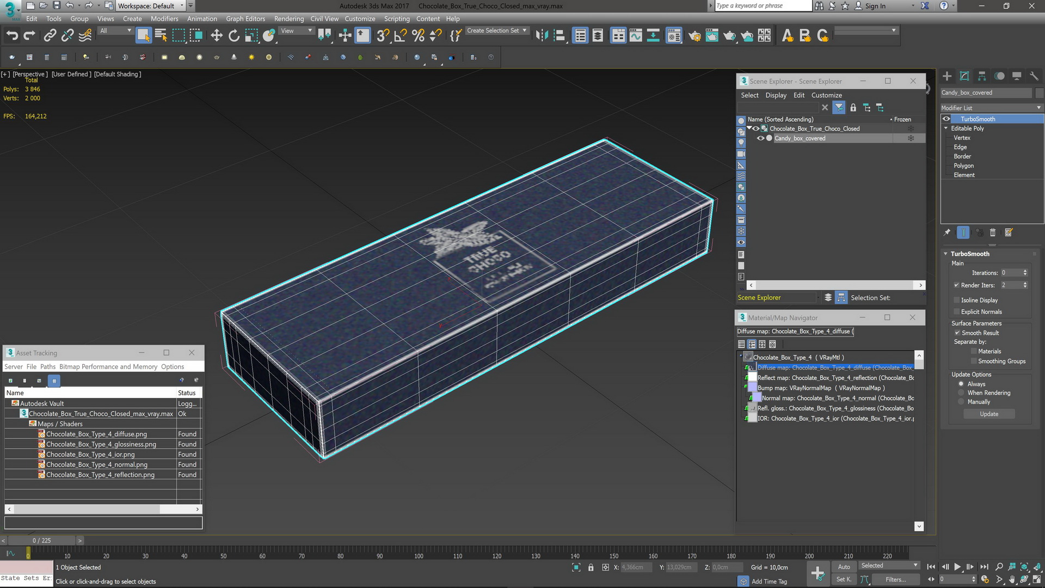Screen dimensions: 1045x588
Task: Toggle the Percent Snap icon
Action: point(418,36)
